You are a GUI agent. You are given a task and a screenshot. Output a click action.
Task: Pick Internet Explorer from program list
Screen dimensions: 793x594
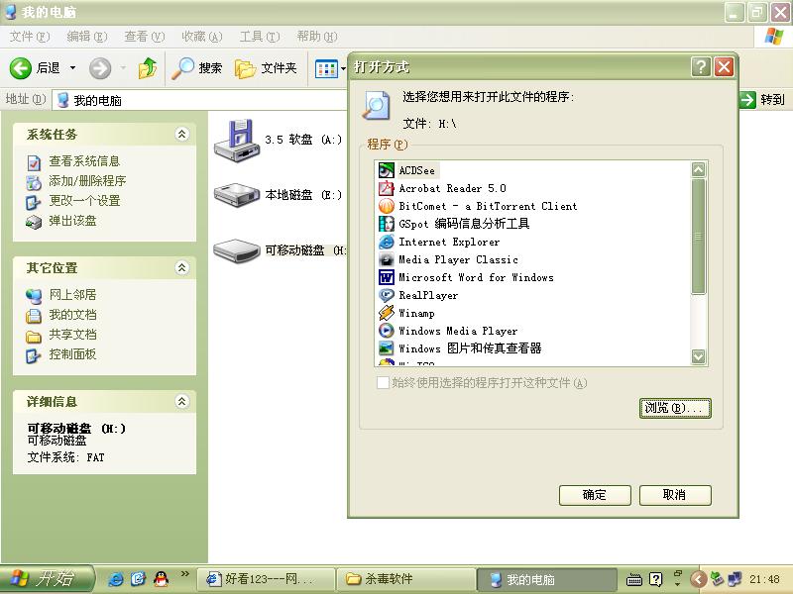[x=438, y=242]
